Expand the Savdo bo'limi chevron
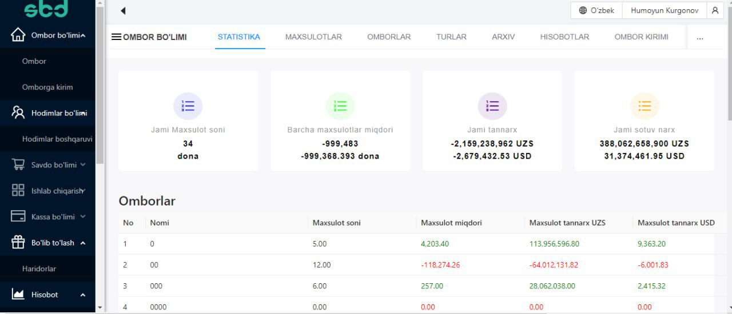The height and width of the screenshot is (314, 732). tap(83, 164)
